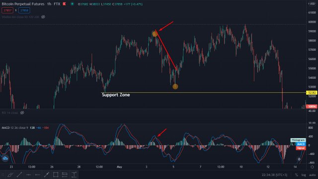
Task: Click the 60000 price axis label
Action: (x=312, y=22)
